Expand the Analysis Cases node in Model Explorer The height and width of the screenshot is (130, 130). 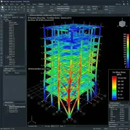click(x=6, y=56)
